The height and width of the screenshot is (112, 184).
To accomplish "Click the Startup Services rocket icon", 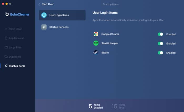I will (x=44, y=27).
